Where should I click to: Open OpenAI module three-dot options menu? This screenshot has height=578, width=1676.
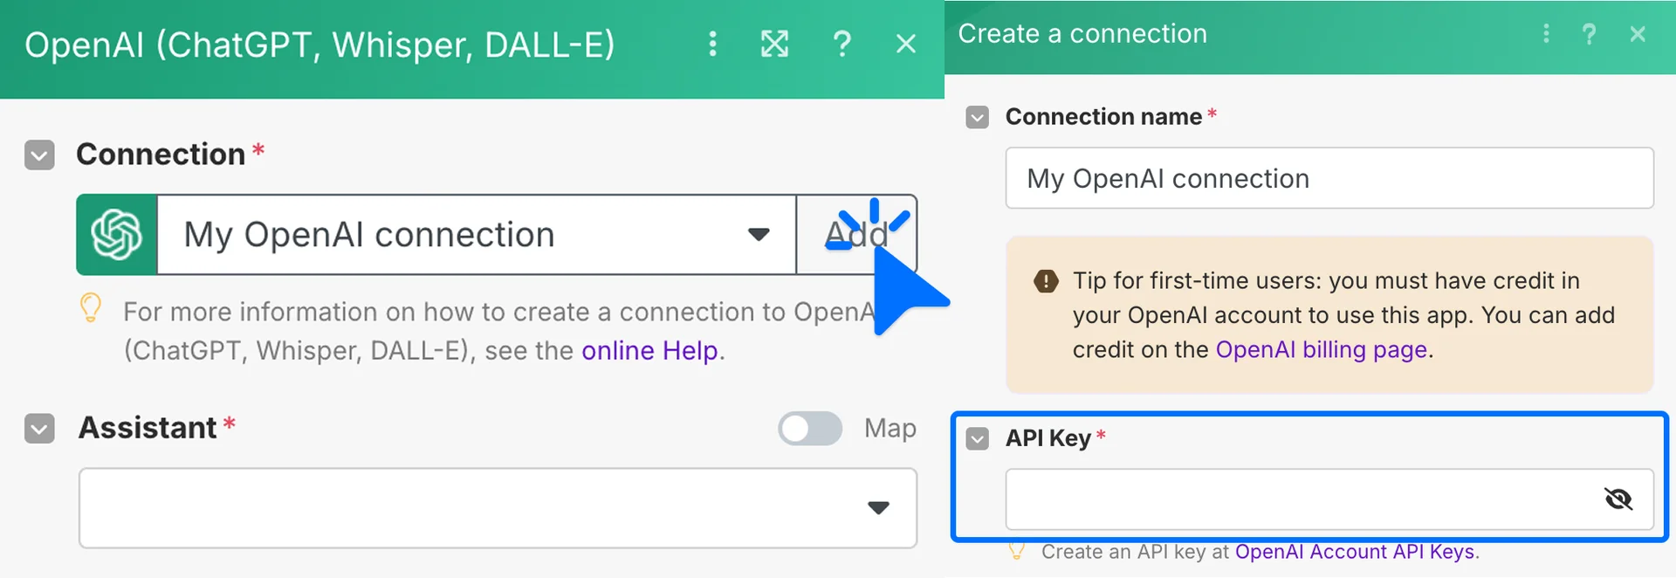pos(712,44)
